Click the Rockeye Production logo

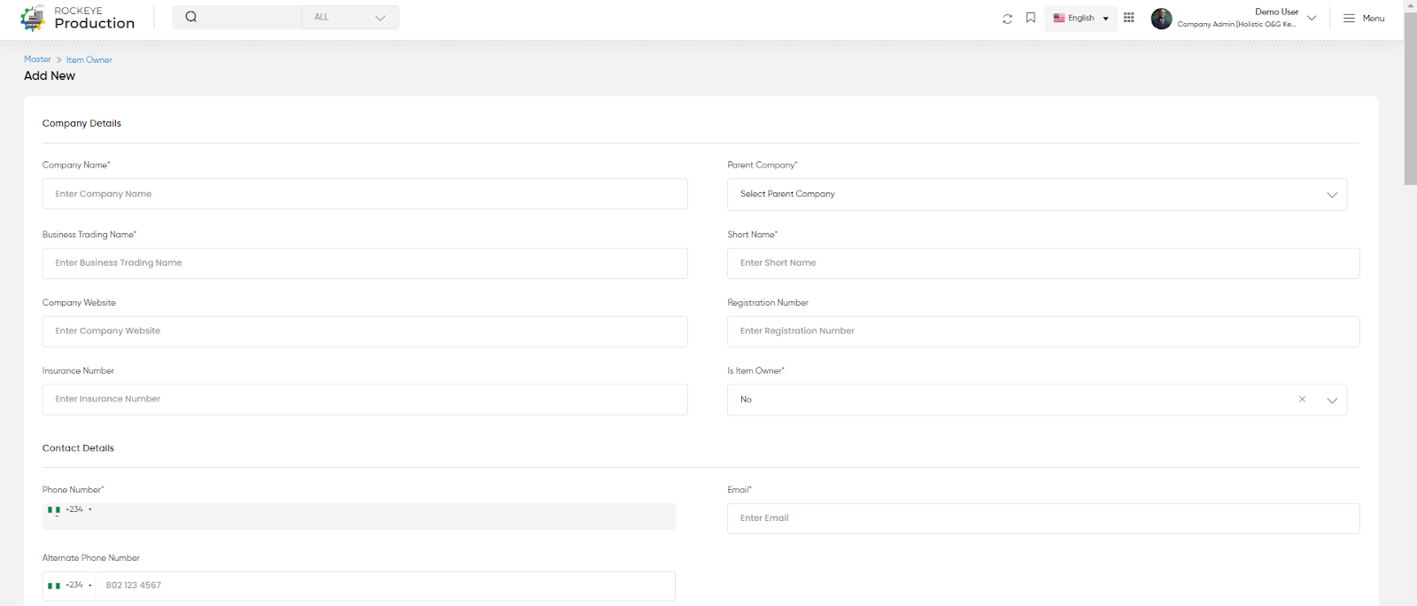(x=78, y=18)
